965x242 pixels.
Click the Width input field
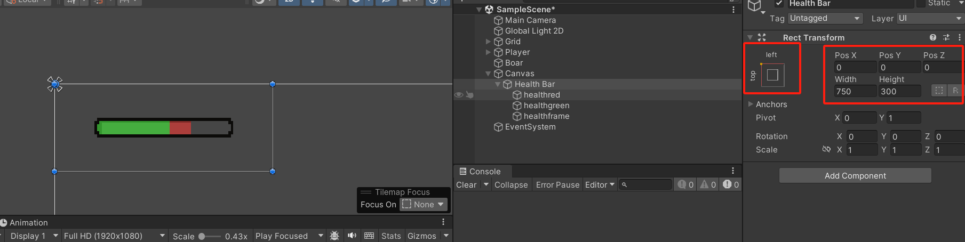855,91
